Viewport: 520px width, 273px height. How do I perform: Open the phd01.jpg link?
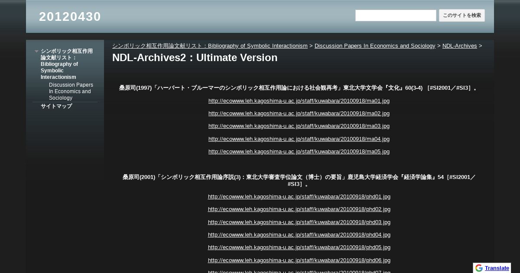tap(299, 197)
